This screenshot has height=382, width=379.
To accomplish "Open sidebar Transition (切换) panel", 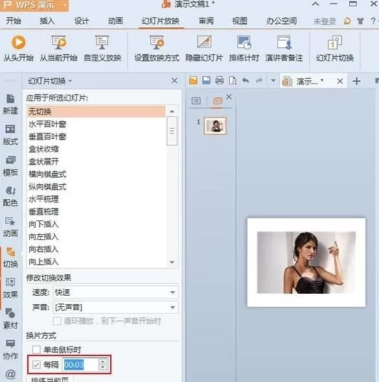I will 10,257.
